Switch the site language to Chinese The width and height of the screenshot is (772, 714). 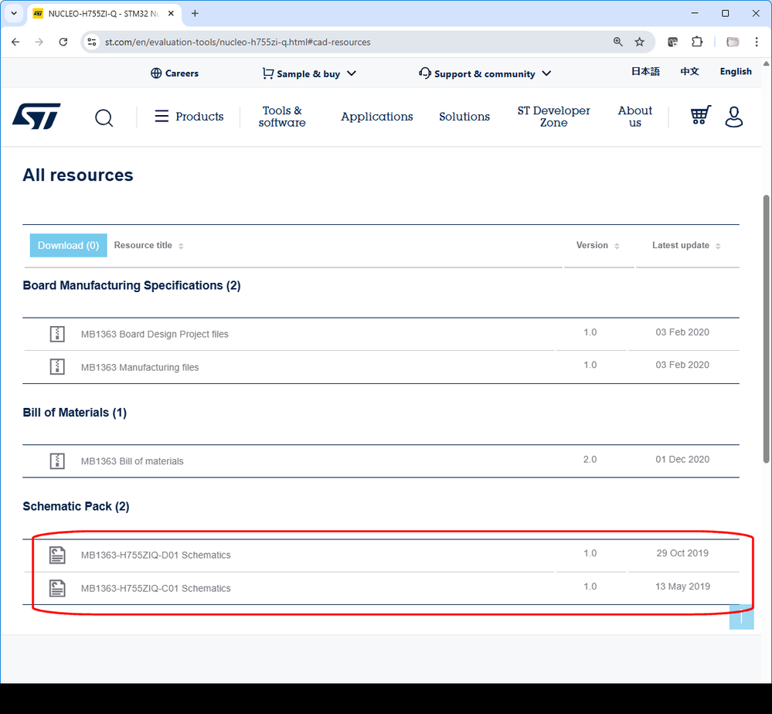tap(689, 71)
